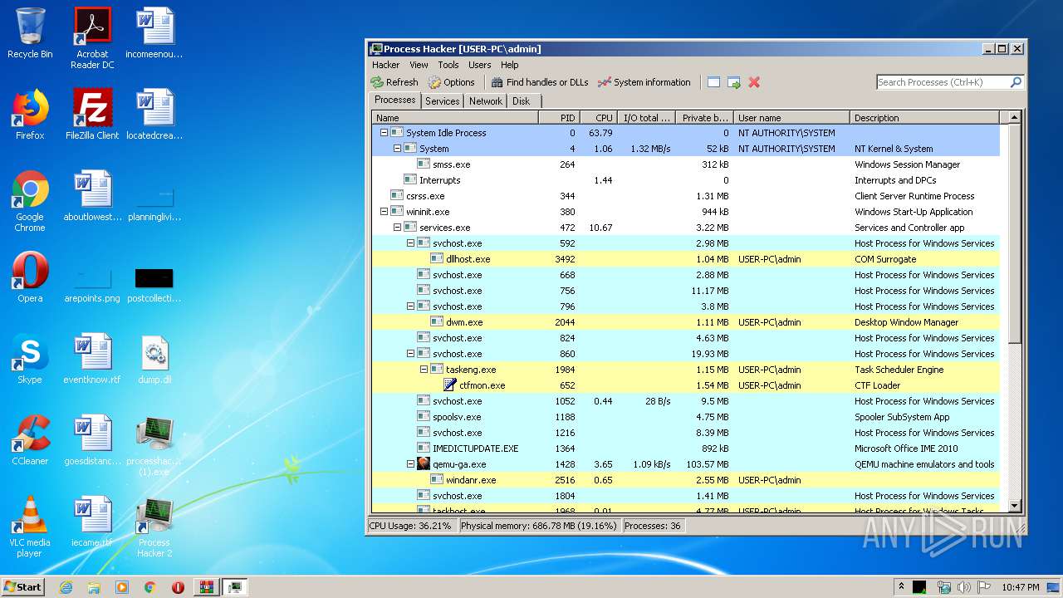Switch to the Network tab

point(486,101)
